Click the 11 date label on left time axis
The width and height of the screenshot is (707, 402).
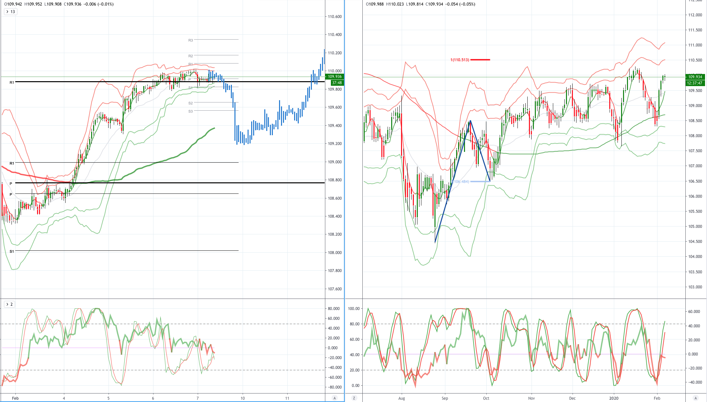(287, 398)
